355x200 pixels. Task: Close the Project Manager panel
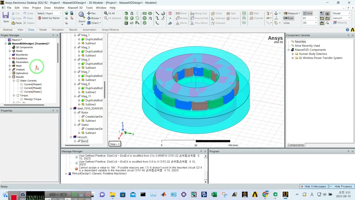tap(57, 35)
